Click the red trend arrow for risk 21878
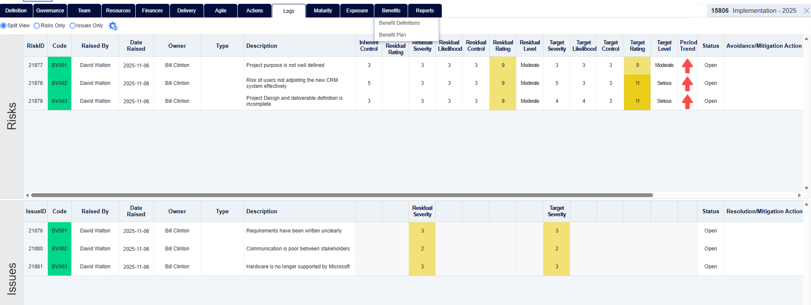The width and height of the screenshot is (811, 305). (687, 84)
